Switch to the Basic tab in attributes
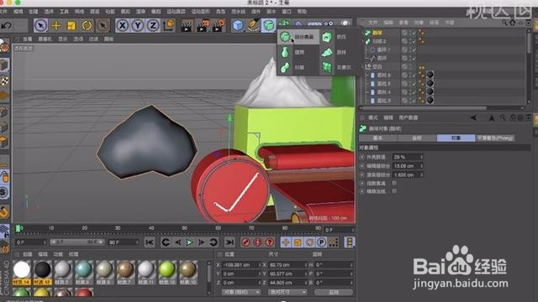538x302 pixels. point(377,138)
